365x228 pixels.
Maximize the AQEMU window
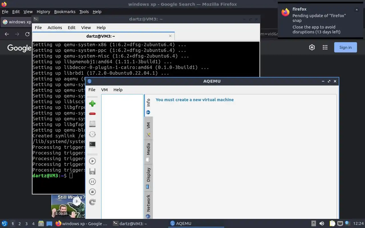(x=329, y=81)
